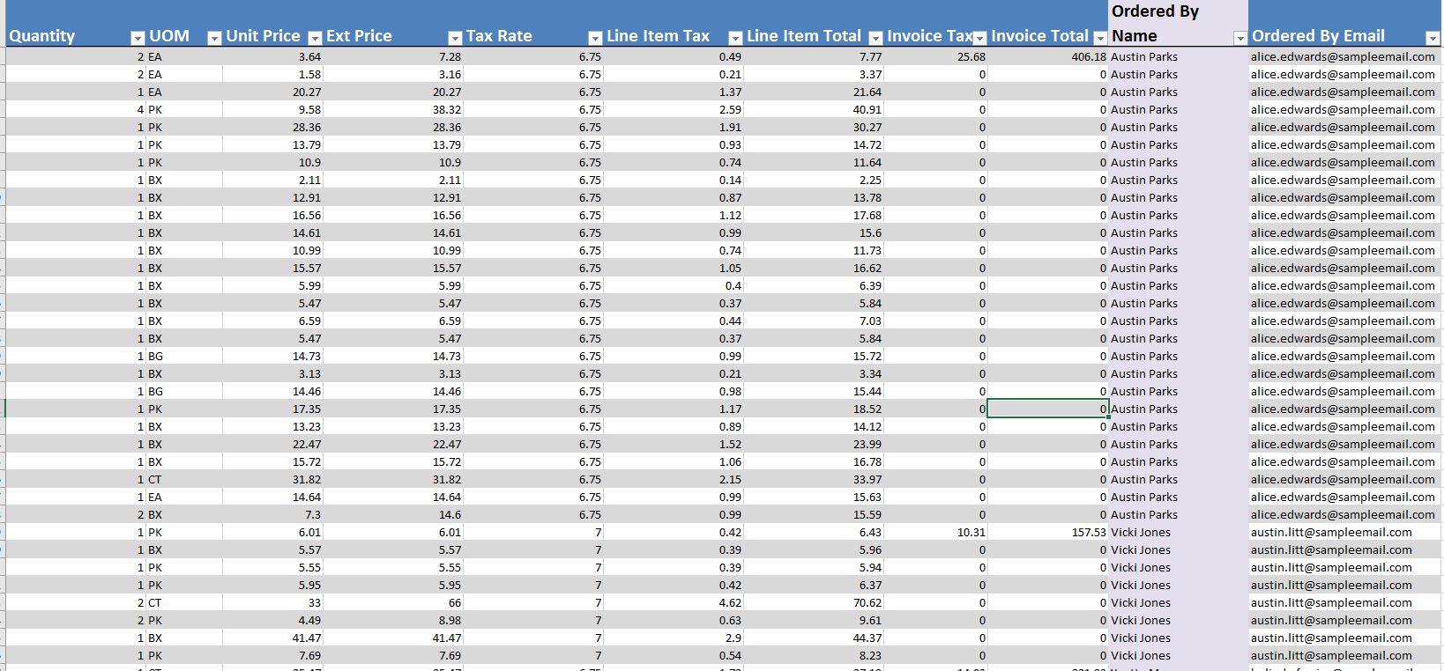This screenshot has height=671, width=1444.
Task: Select Unit Price cell 12.91
Action: (272, 197)
